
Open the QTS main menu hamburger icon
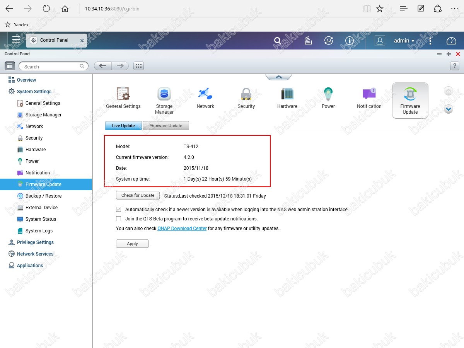point(16,40)
